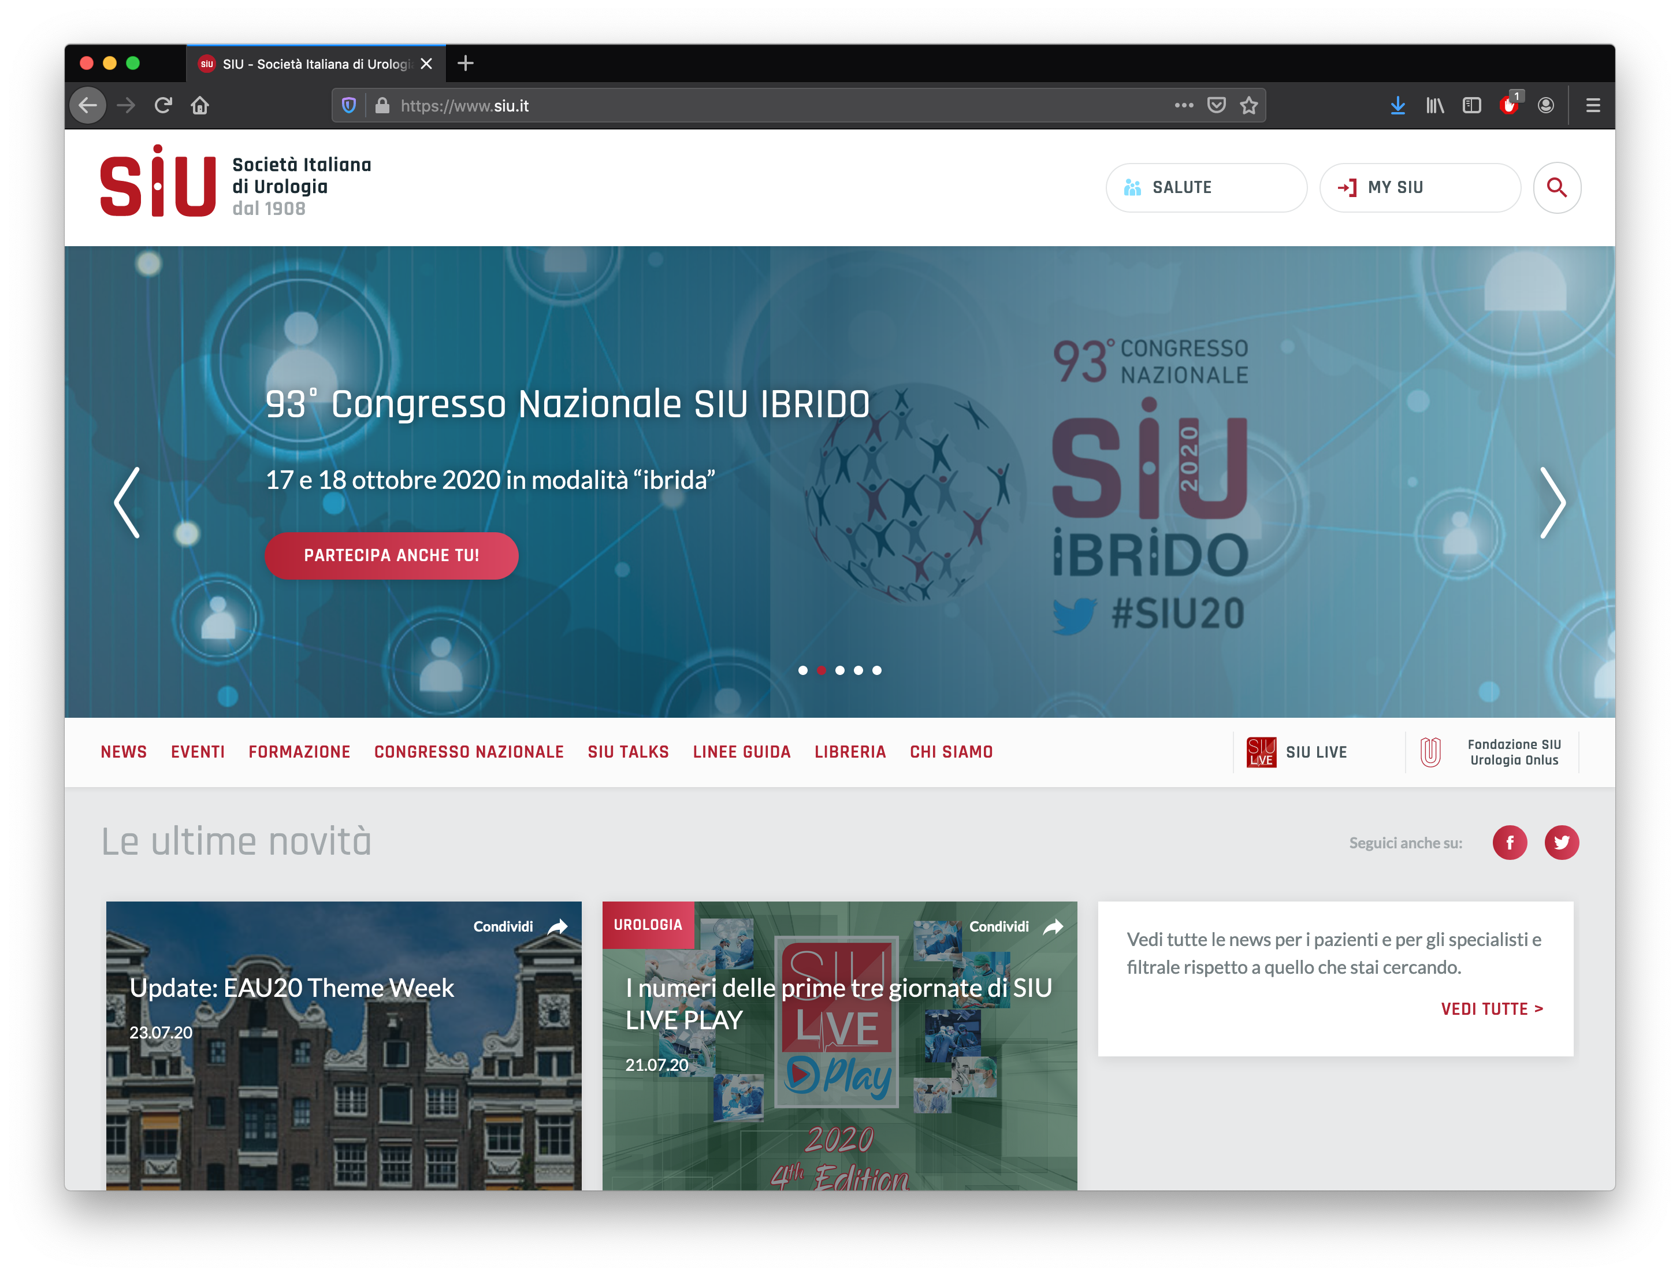Select the third carousel dot
Image resolution: width=1680 pixels, height=1276 pixels.
840,671
